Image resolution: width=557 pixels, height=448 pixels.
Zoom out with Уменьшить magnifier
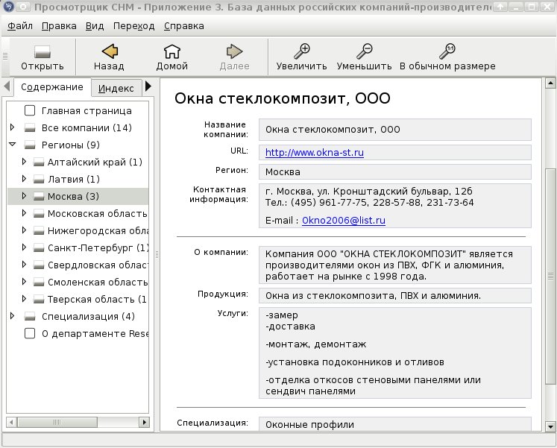click(364, 51)
